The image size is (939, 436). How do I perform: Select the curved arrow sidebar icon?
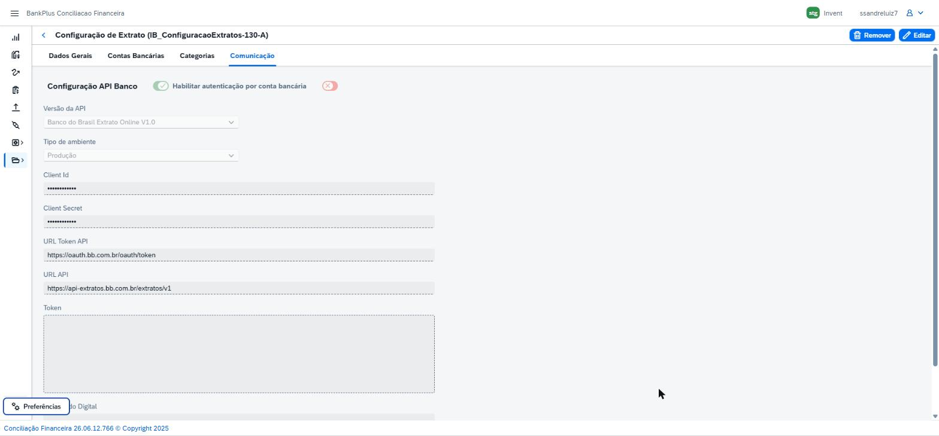tap(16, 72)
